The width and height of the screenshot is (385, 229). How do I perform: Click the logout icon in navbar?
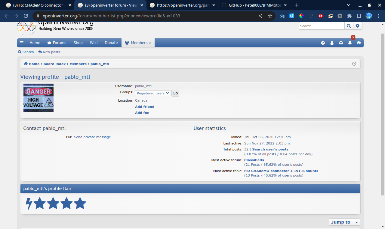point(359,43)
